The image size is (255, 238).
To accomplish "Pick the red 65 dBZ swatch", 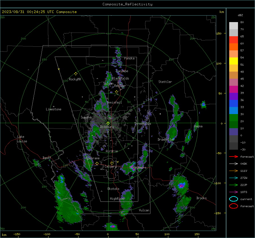I will (233, 40).
